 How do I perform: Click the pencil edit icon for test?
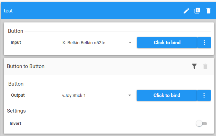click(x=186, y=11)
